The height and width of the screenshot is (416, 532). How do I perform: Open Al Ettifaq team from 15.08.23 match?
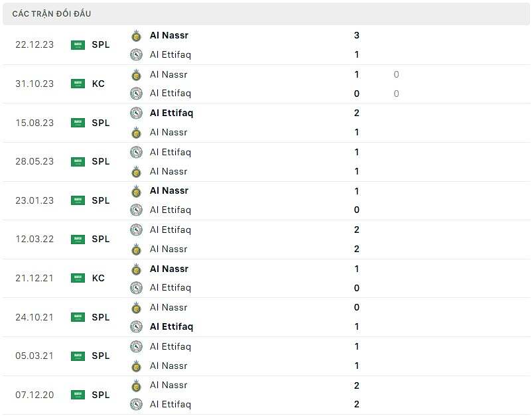[171, 113]
